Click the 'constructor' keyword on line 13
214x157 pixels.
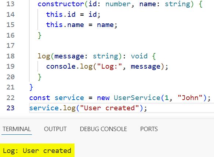click(61, 4)
